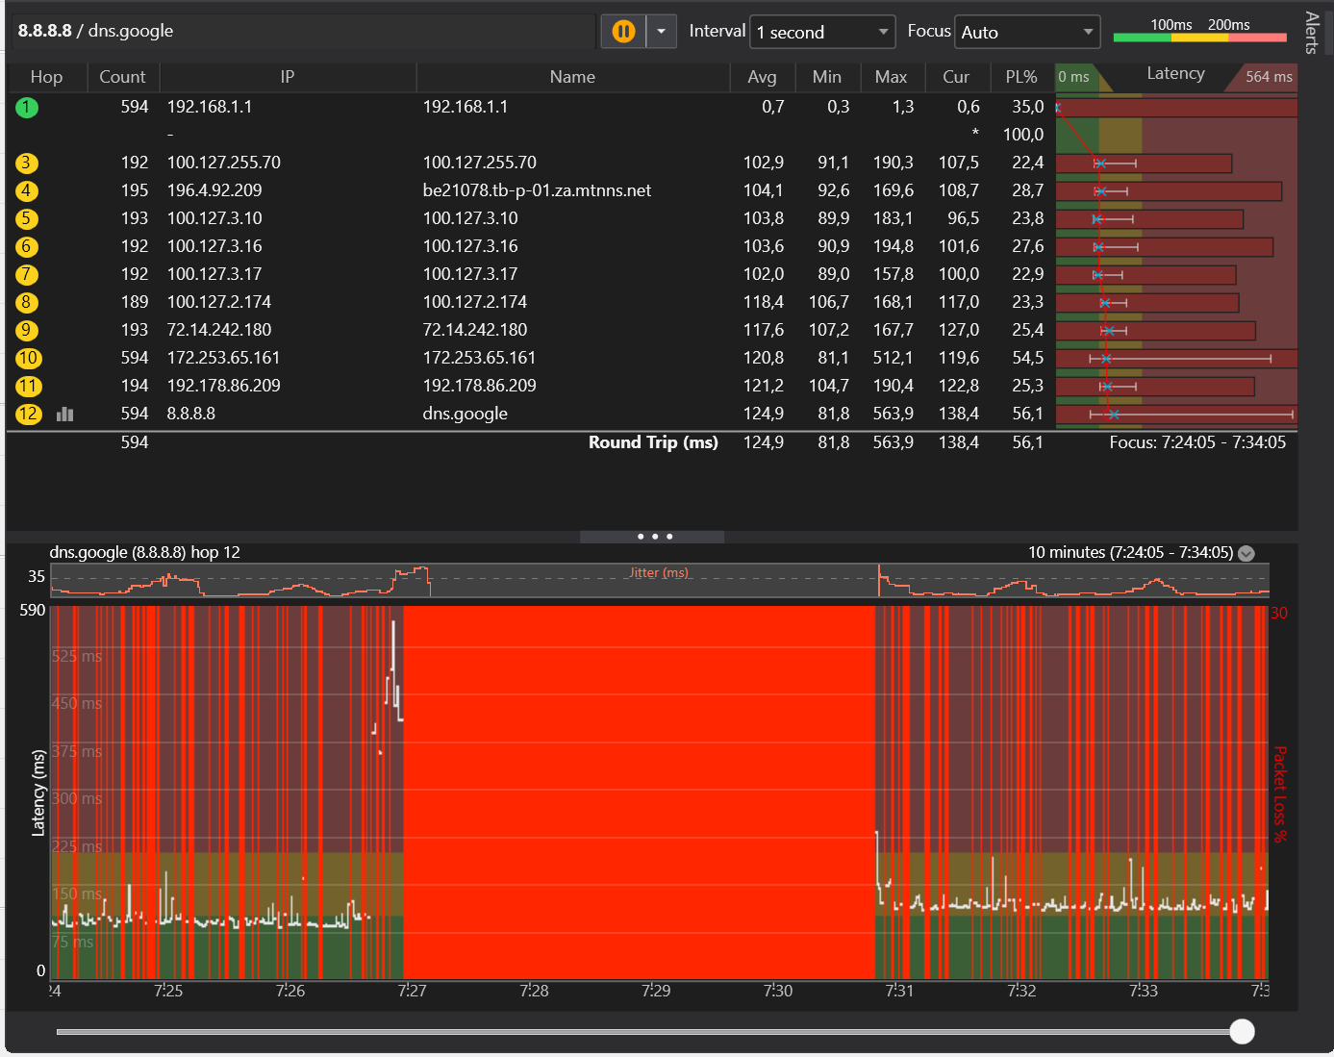Click the 564 ms latency scale maximum label
The height and width of the screenshot is (1057, 1334).
point(1269,77)
